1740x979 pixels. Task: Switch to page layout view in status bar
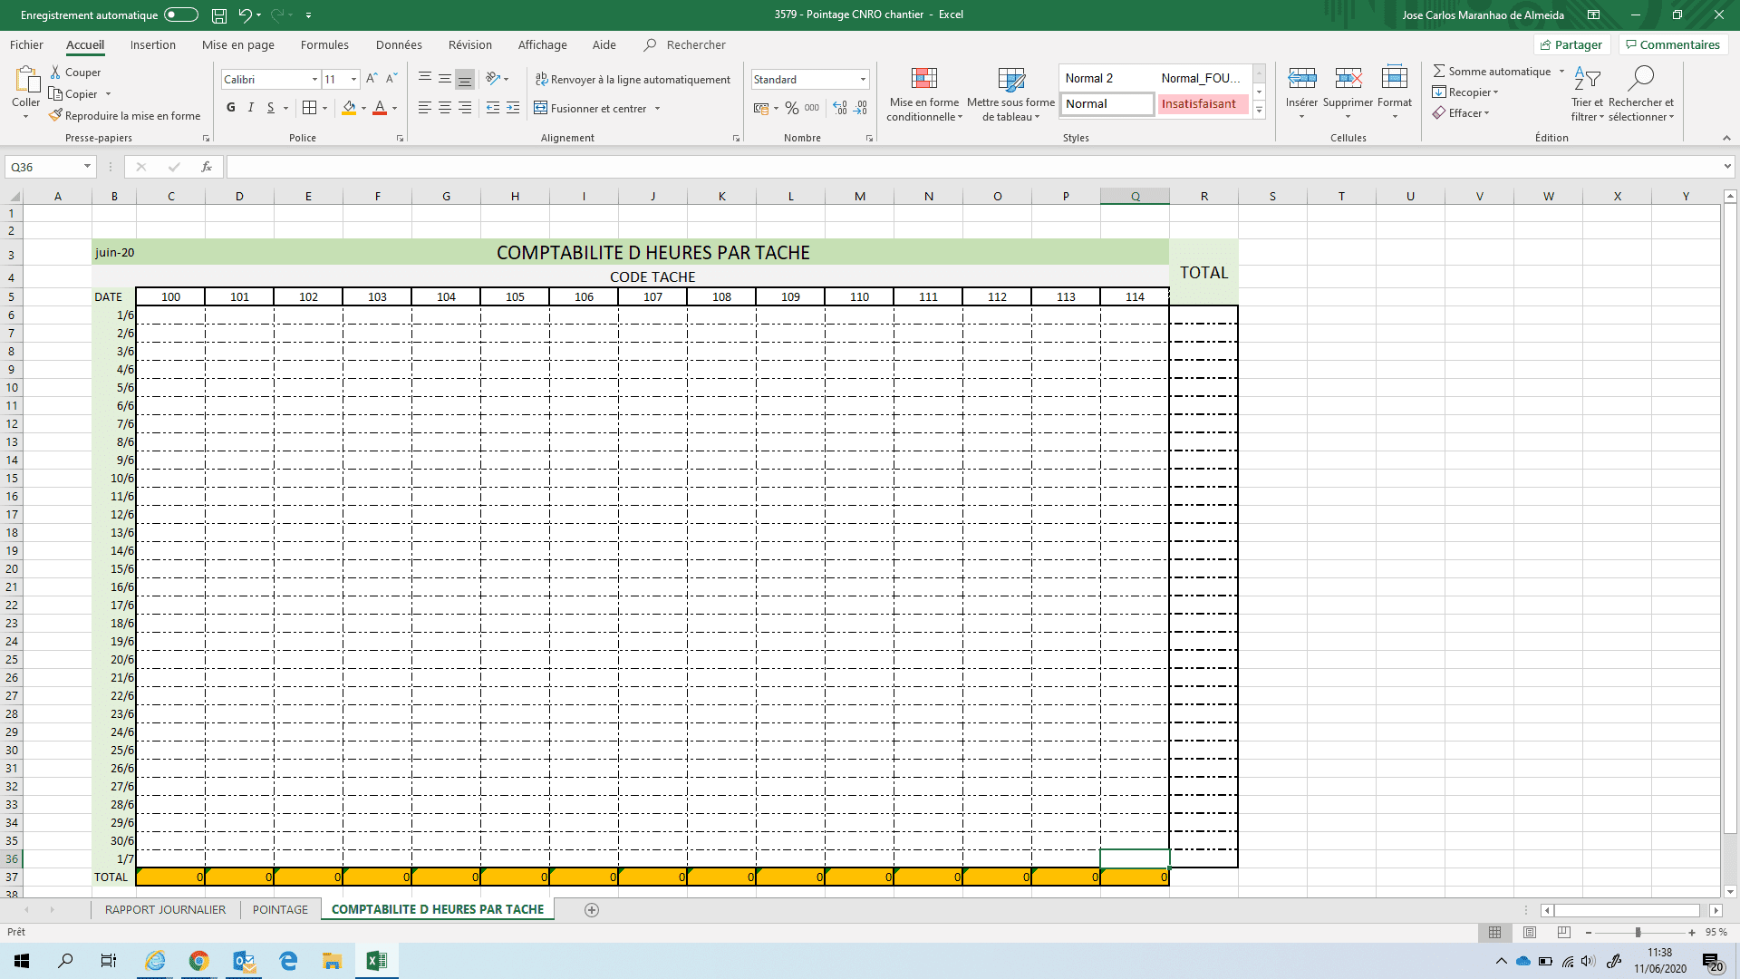(1530, 932)
